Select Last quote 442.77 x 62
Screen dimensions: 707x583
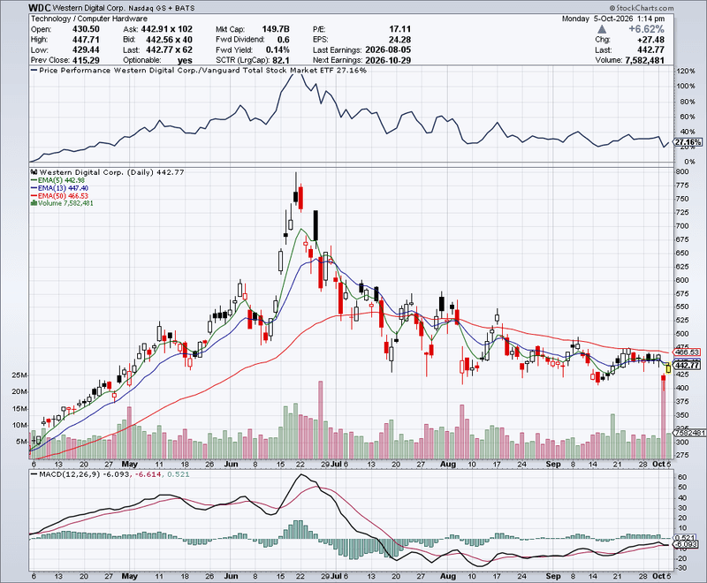[x=167, y=50]
